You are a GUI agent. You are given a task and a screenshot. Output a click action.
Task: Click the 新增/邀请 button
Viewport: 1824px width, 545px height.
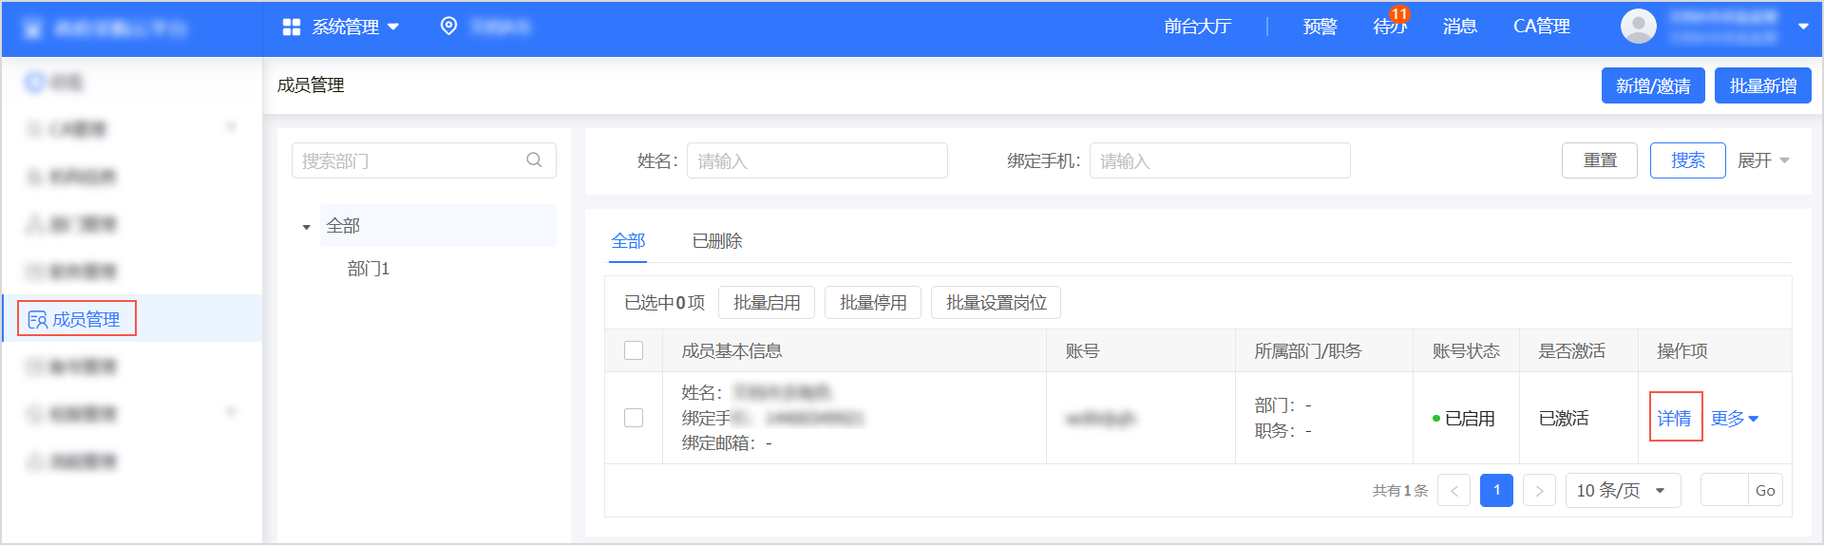[x=1653, y=85]
